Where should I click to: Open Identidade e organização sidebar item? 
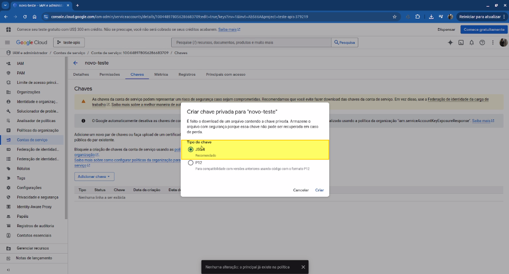pos(32,102)
